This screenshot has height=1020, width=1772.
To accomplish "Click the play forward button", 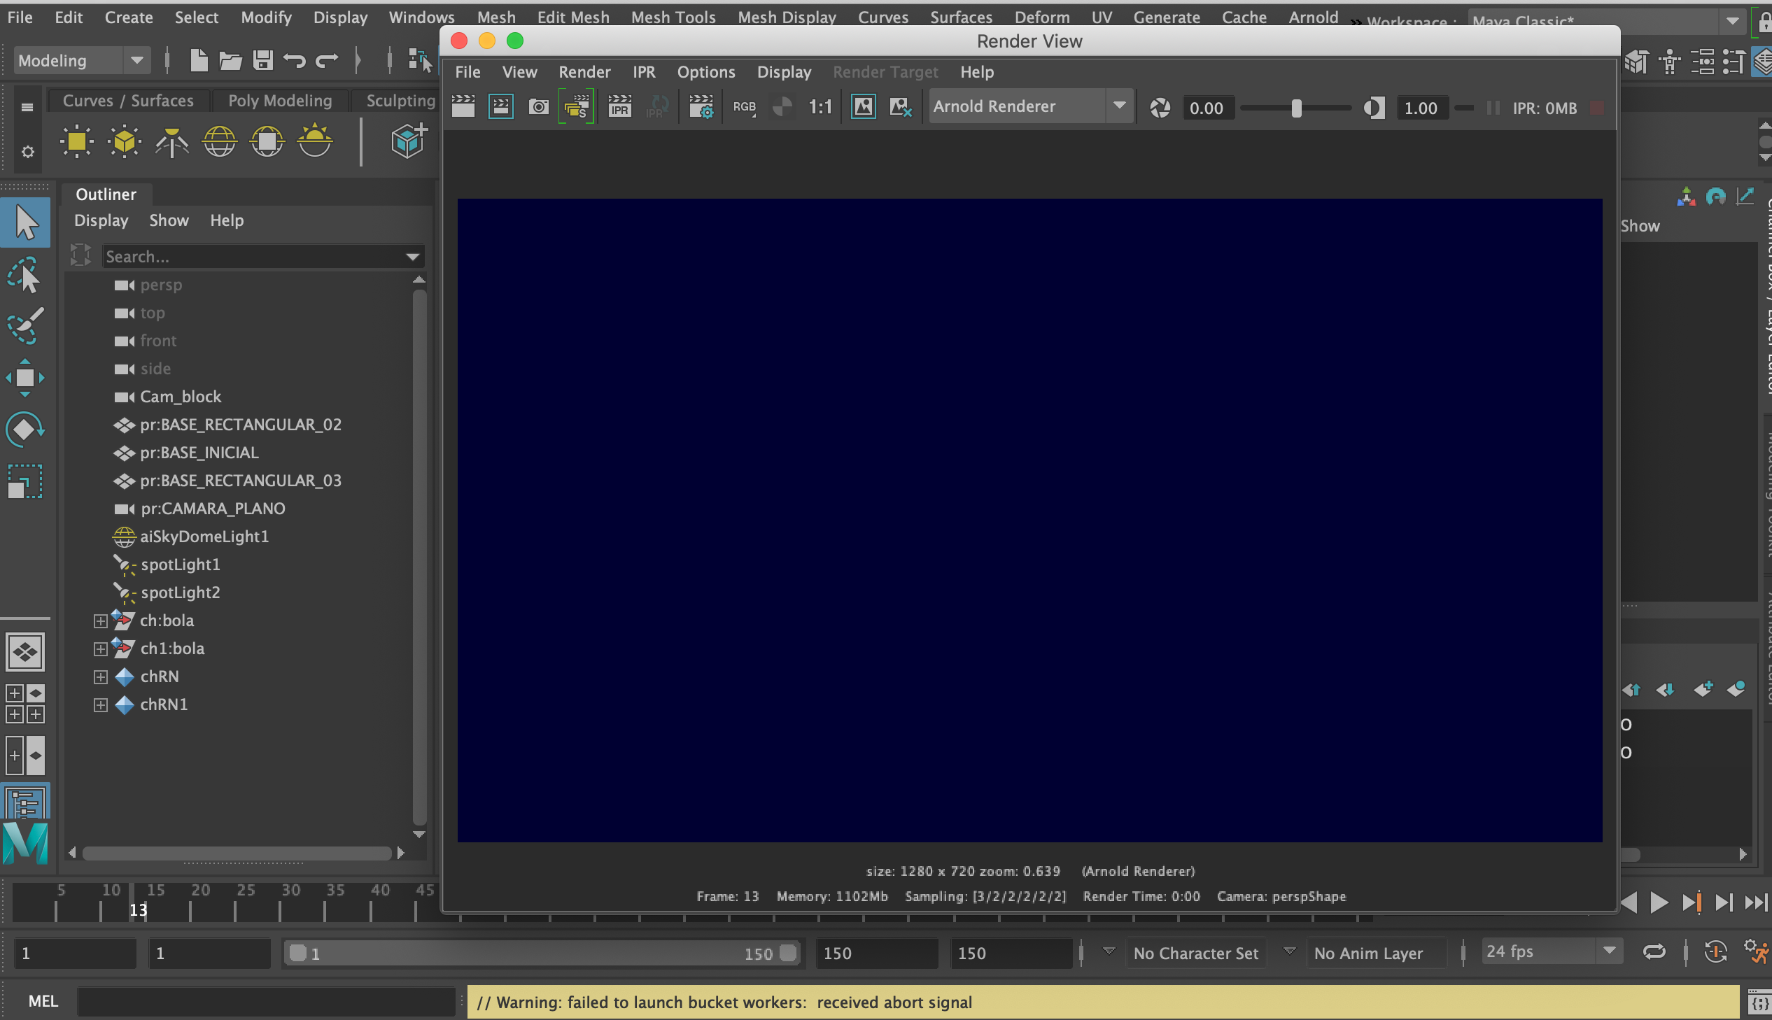I will pos(1659,903).
